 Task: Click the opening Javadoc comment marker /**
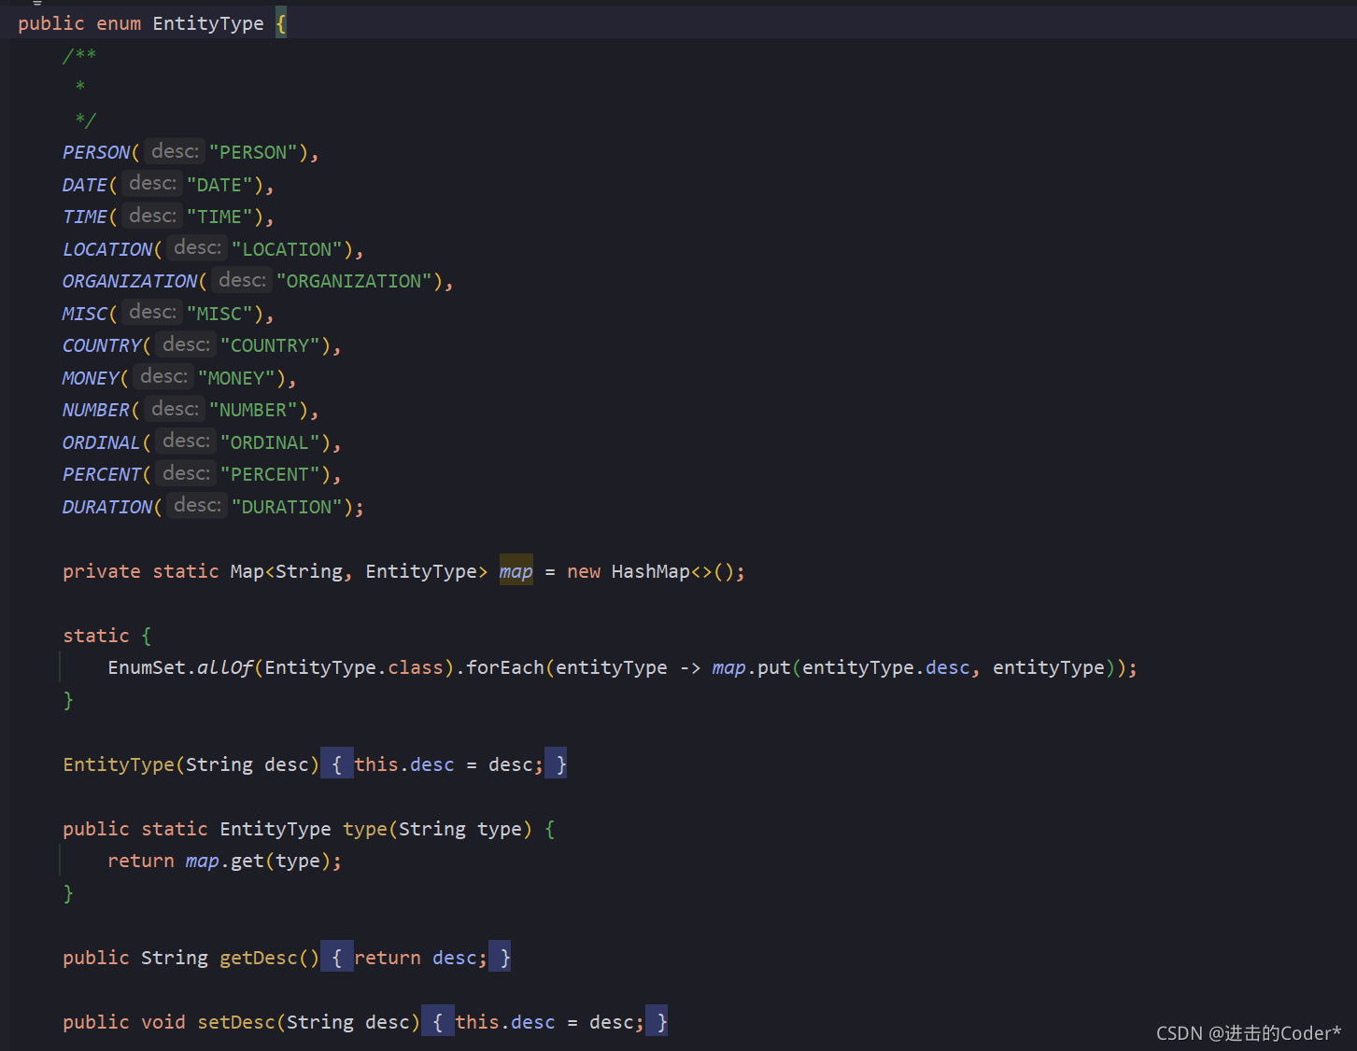pyautogui.click(x=79, y=55)
